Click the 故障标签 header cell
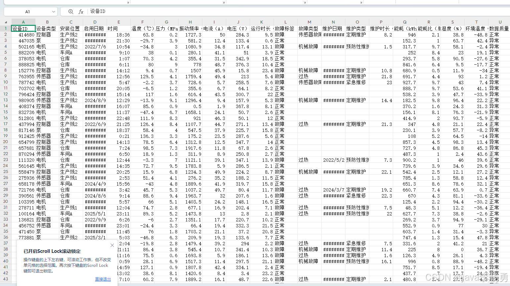This screenshot has height=286, width=510. [285, 29]
